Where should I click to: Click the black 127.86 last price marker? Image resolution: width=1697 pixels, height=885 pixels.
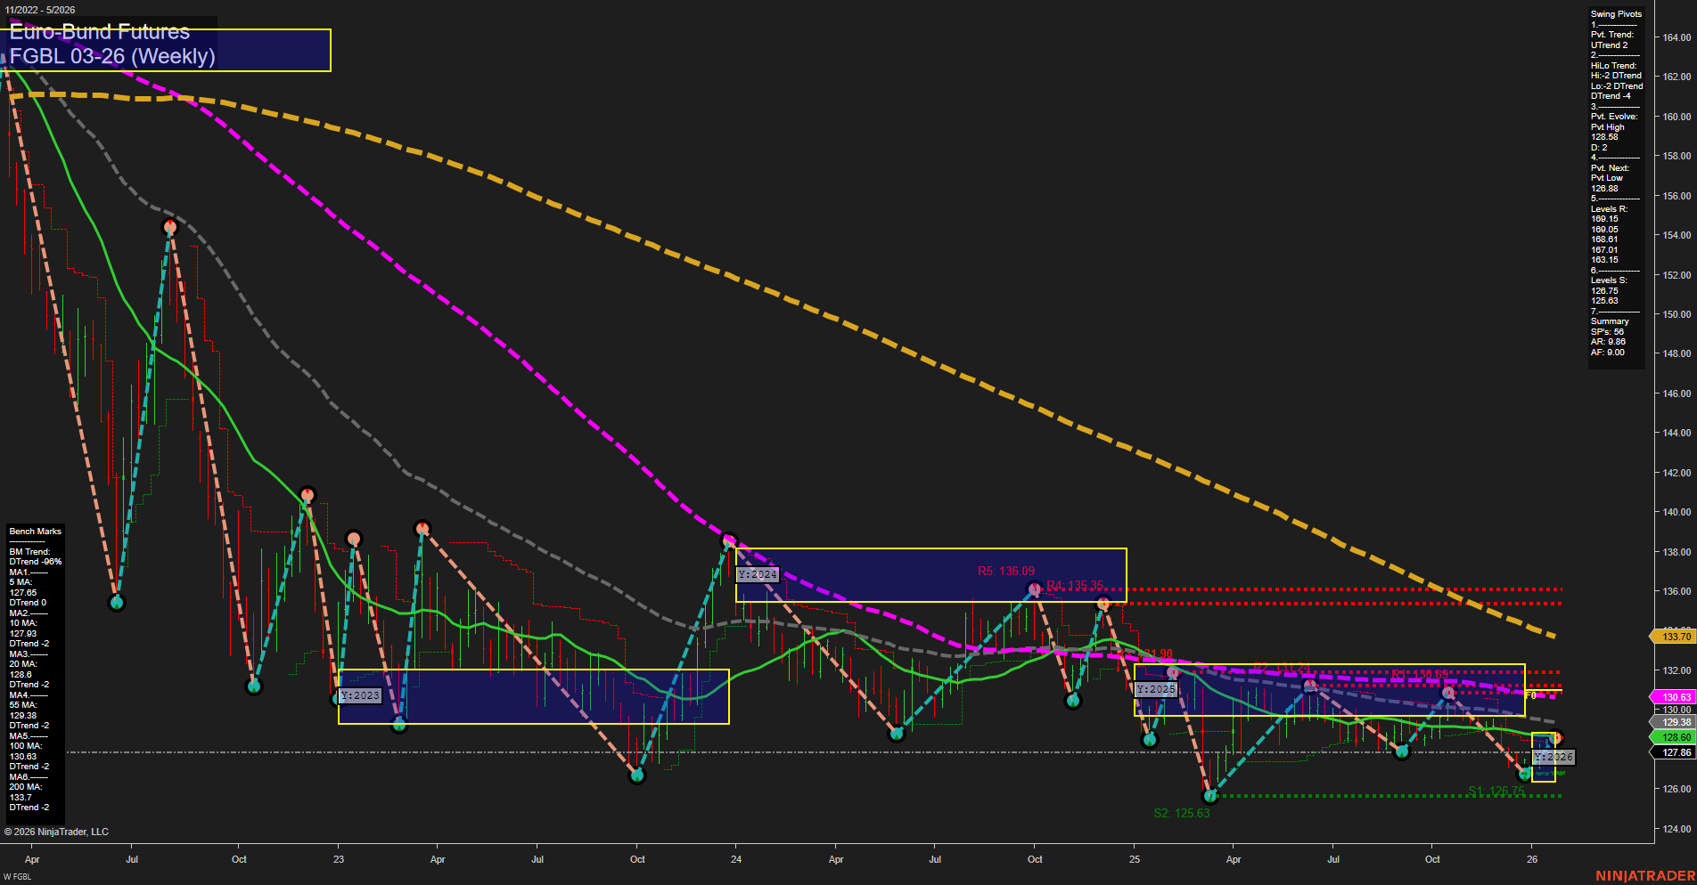[1674, 752]
